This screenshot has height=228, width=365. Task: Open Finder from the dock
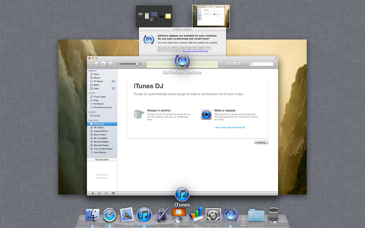93,215
